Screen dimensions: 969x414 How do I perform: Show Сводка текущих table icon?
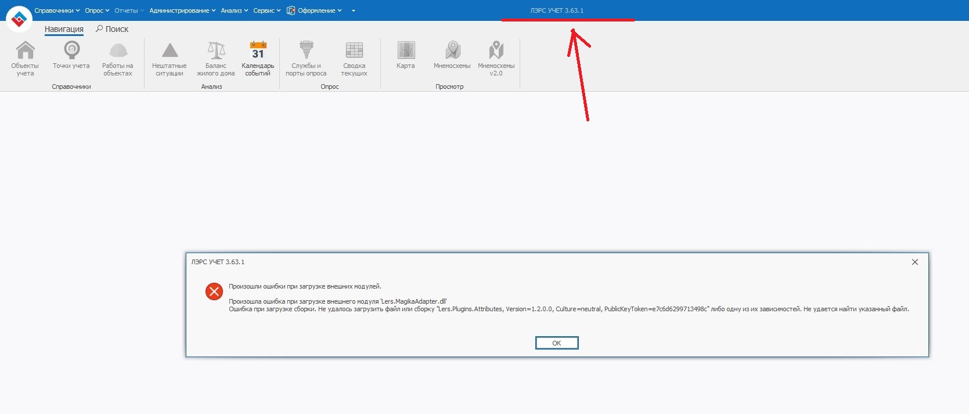354,51
